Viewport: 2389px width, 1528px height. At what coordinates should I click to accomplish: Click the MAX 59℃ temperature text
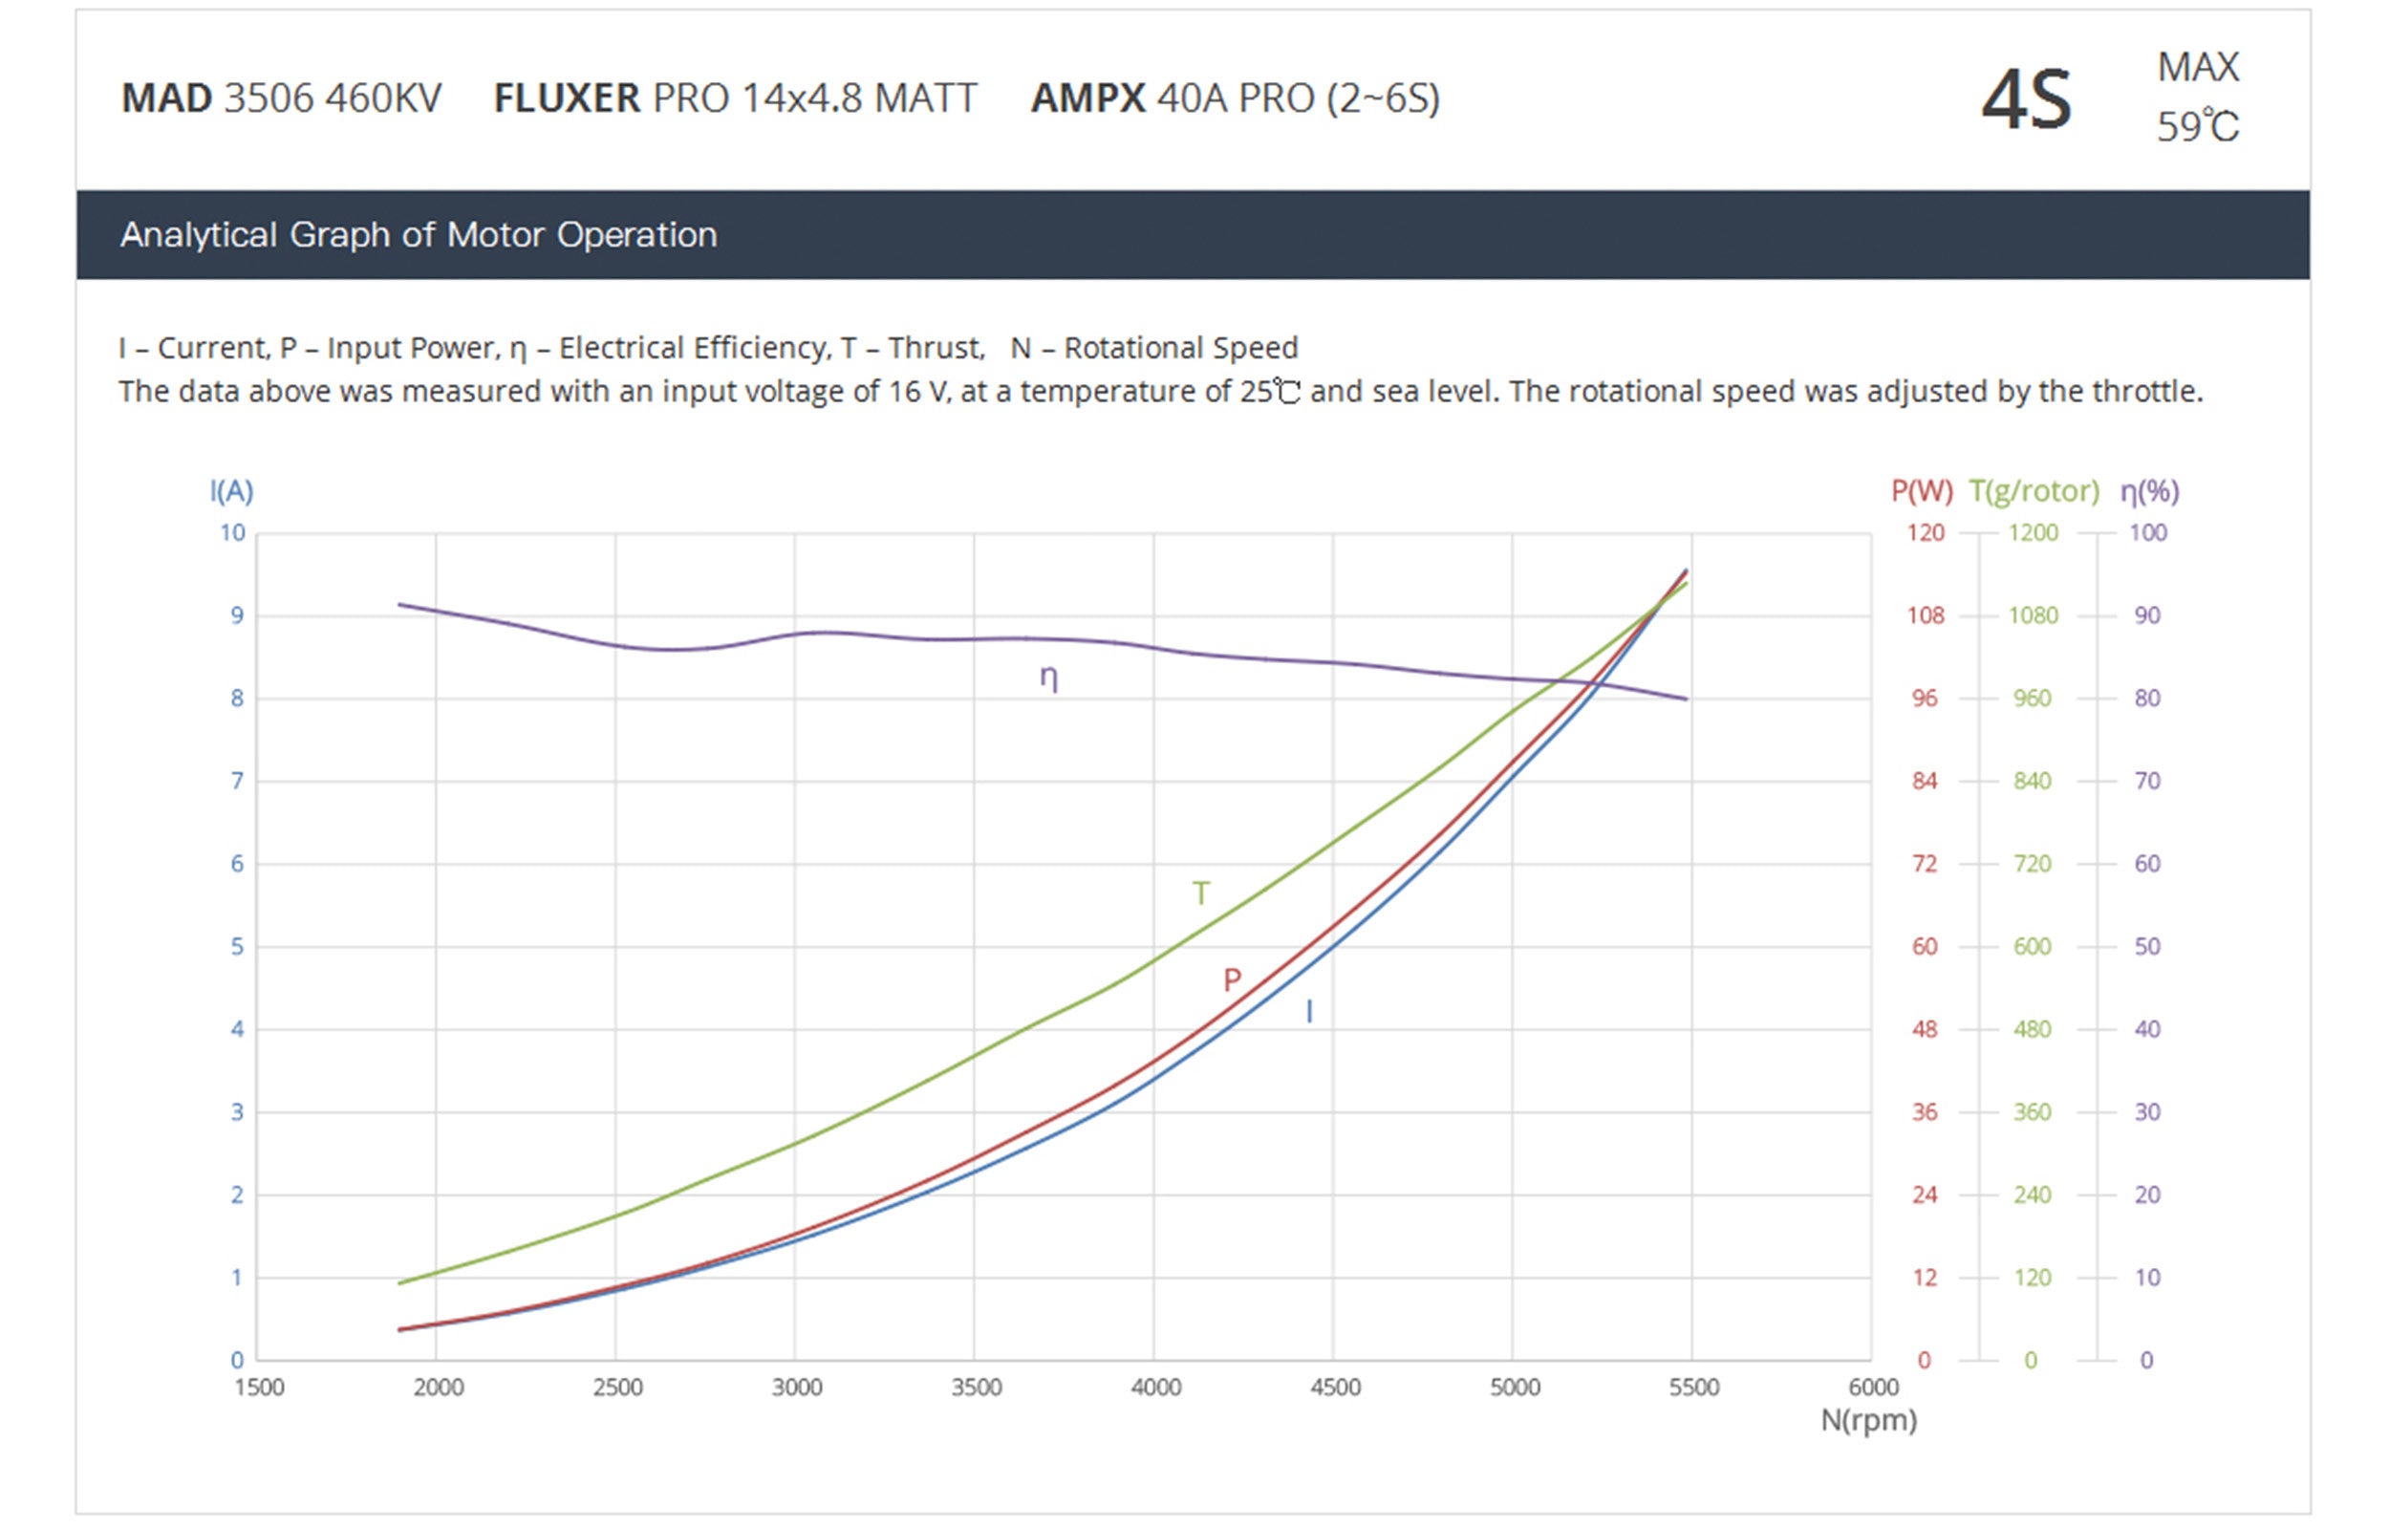coord(2198,97)
